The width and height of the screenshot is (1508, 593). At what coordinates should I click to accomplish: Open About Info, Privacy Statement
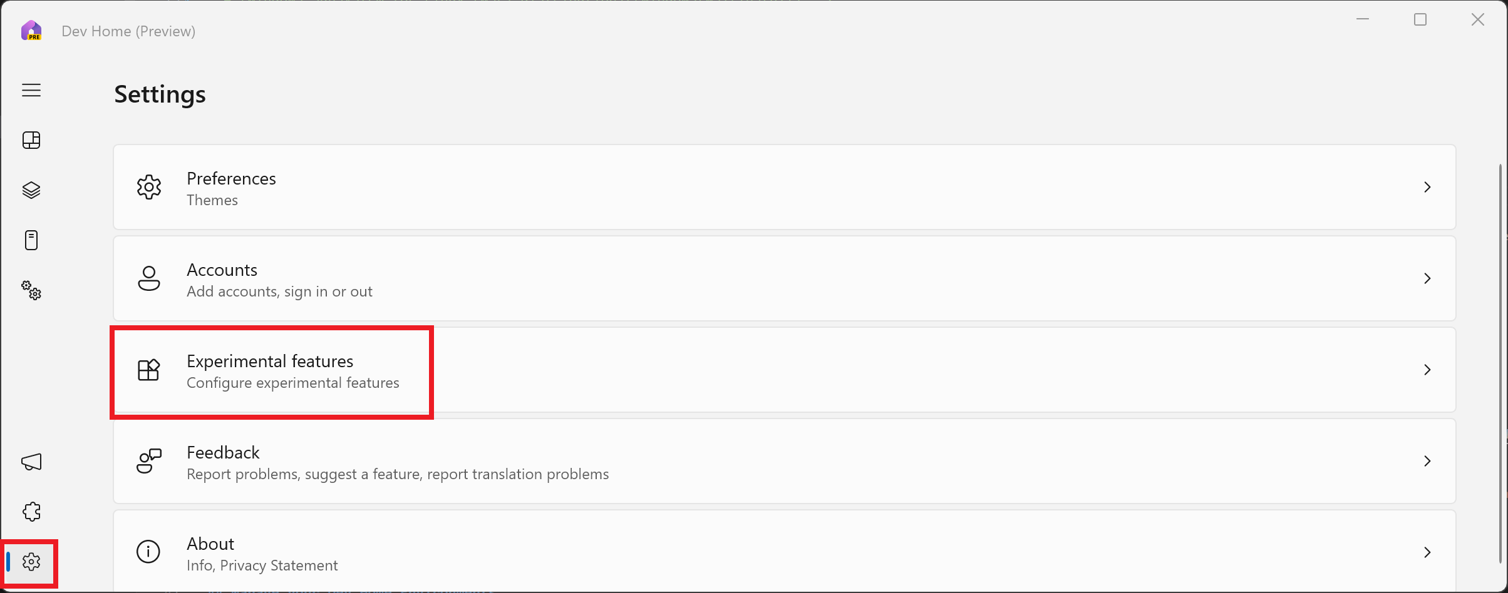coord(784,551)
